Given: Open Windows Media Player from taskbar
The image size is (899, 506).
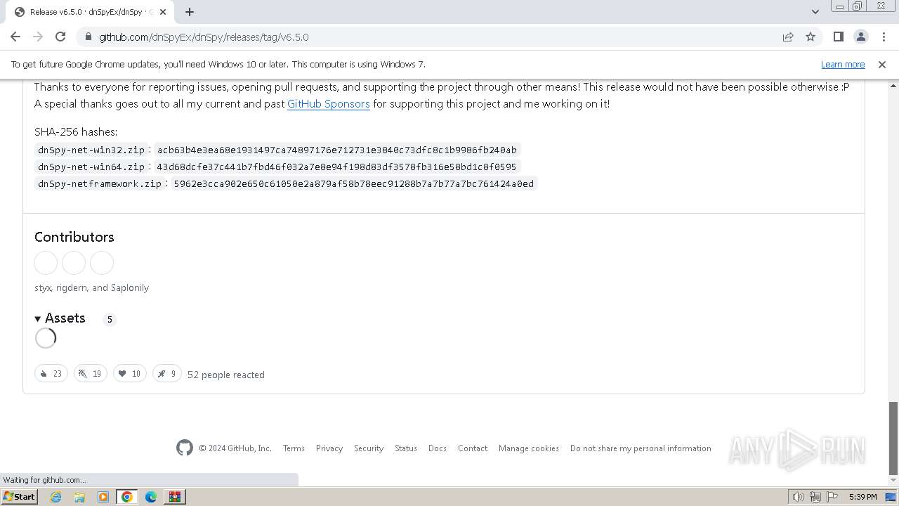Looking at the screenshot, I should click(x=103, y=497).
